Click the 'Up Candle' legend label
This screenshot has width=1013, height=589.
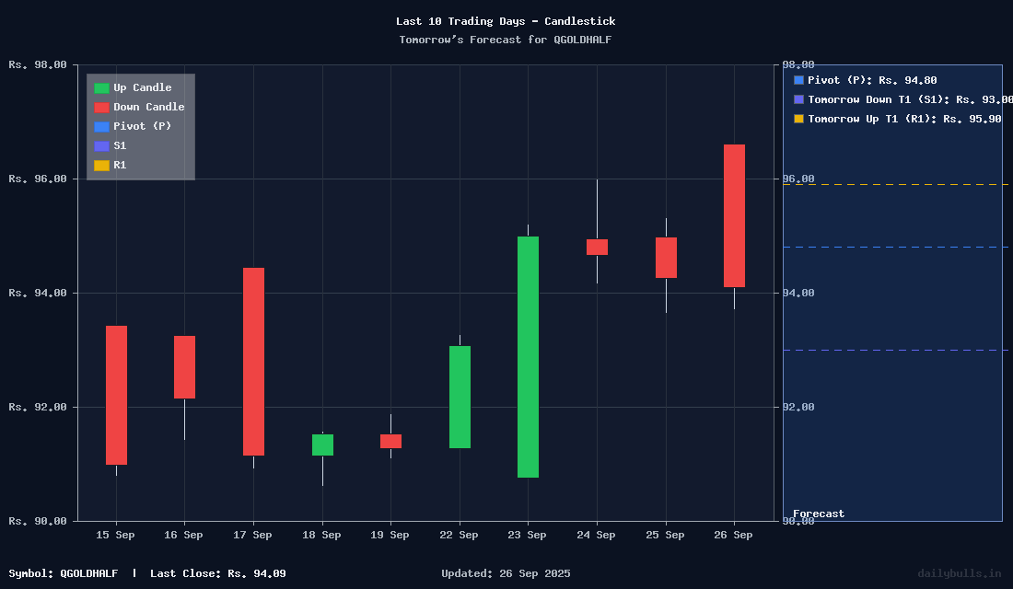(x=143, y=87)
